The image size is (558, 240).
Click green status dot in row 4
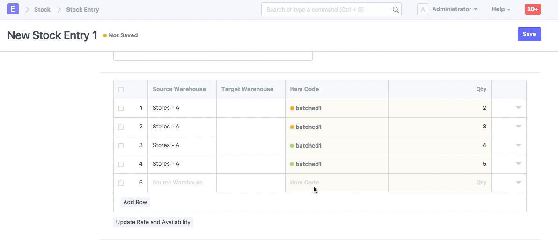coord(292,164)
